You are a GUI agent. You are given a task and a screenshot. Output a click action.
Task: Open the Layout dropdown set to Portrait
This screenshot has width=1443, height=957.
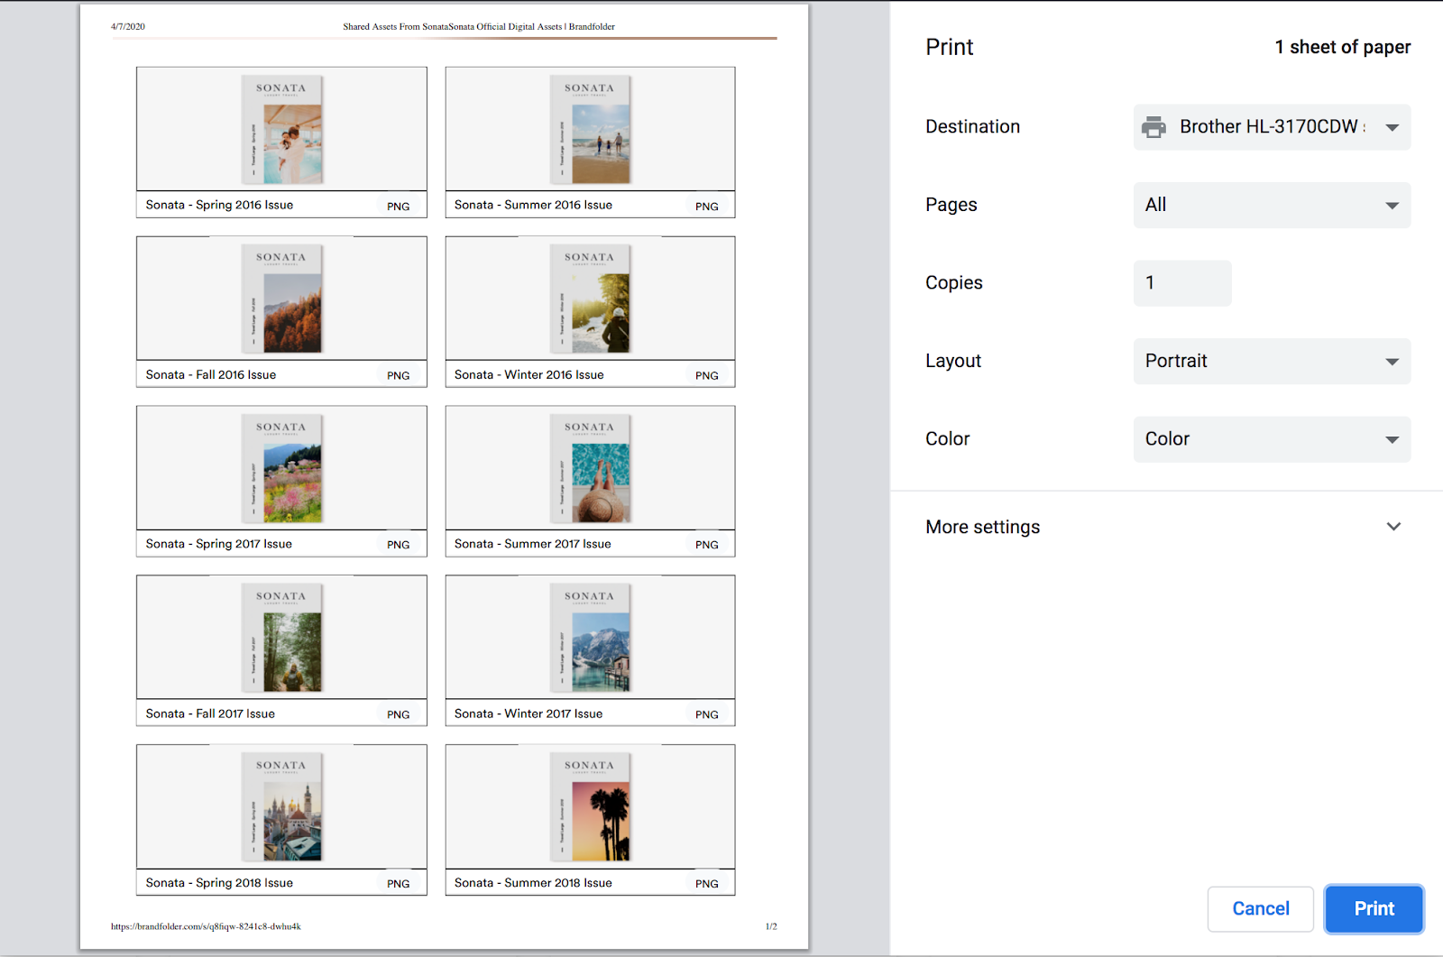[x=1272, y=362]
